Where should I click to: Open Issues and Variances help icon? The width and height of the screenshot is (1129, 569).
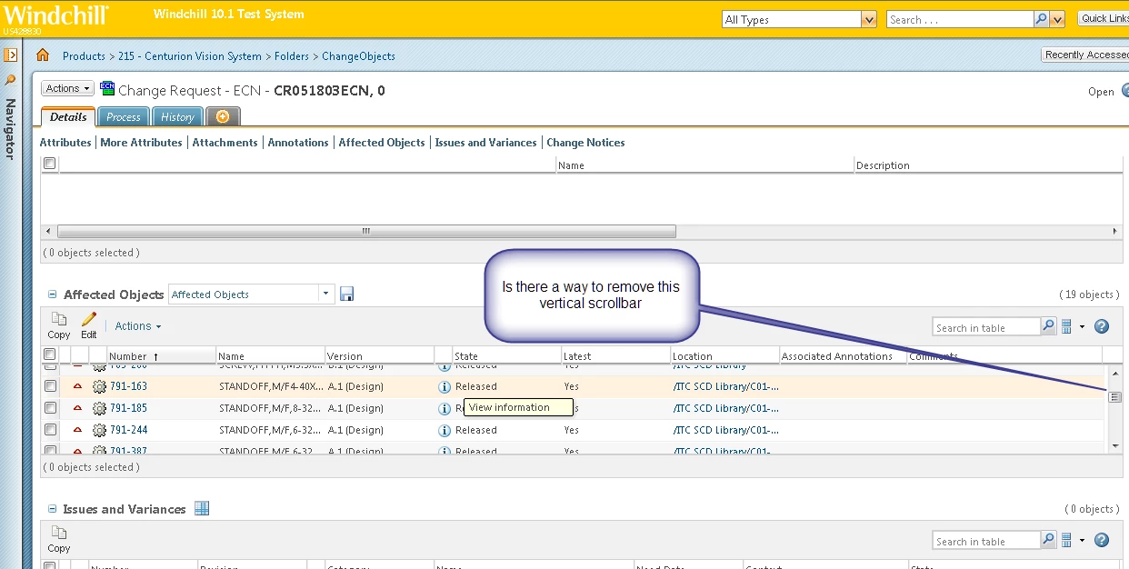(1102, 541)
